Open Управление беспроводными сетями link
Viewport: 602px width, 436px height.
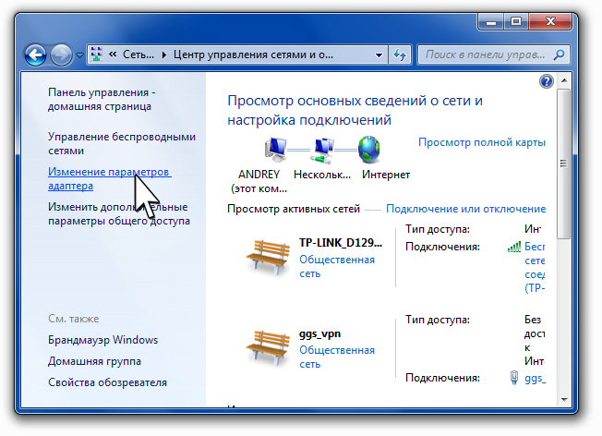click(x=121, y=143)
